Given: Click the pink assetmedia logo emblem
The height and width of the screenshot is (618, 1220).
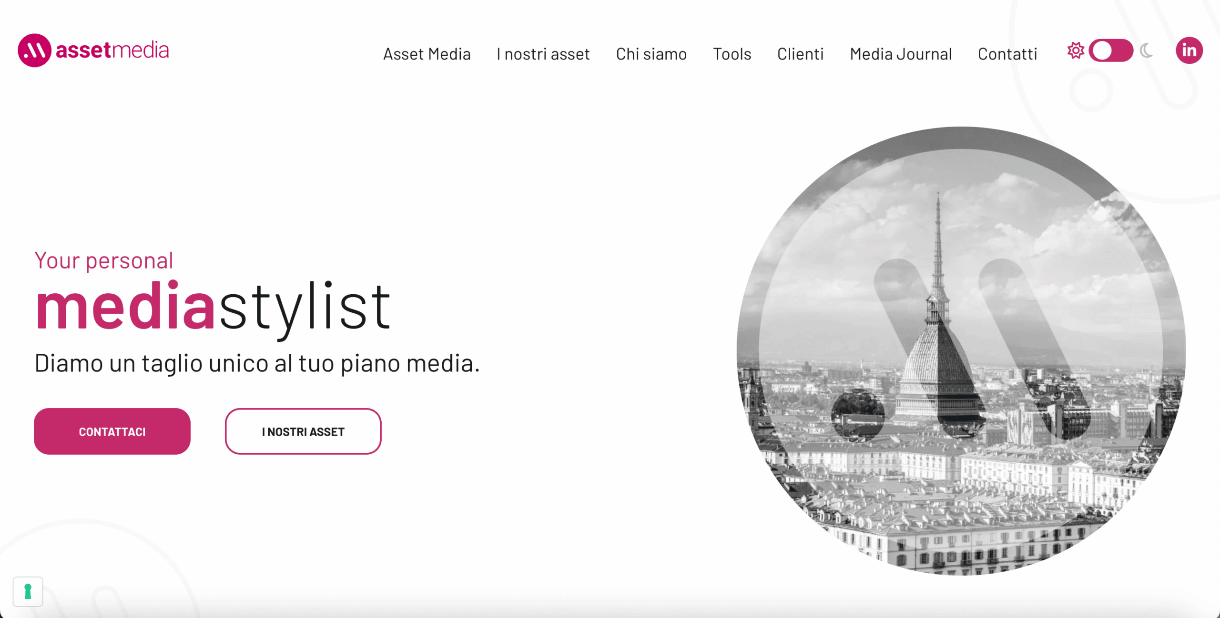Looking at the screenshot, I should [34, 50].
